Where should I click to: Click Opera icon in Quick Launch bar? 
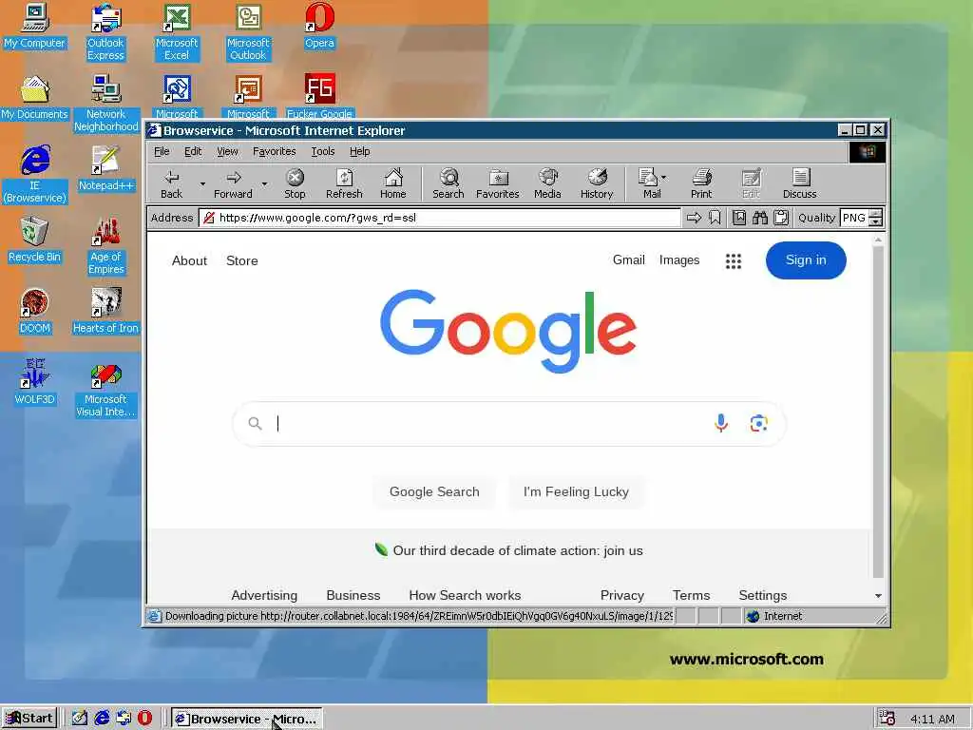144,719
